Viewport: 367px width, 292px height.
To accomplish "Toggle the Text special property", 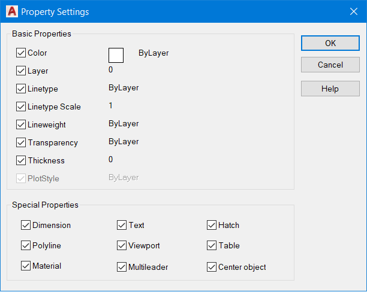I will [x=122, y=225].
